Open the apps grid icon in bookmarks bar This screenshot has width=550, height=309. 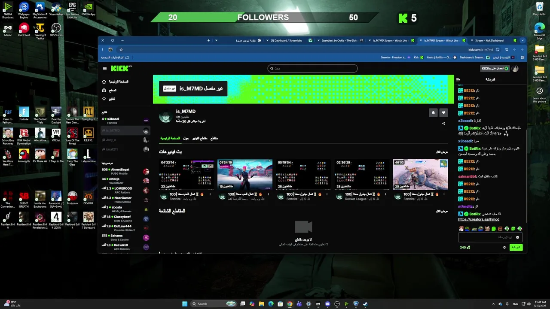[x=522, y=58]
